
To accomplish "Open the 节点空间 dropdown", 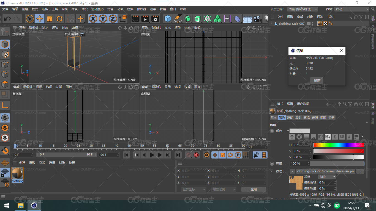I will point(303,9).
